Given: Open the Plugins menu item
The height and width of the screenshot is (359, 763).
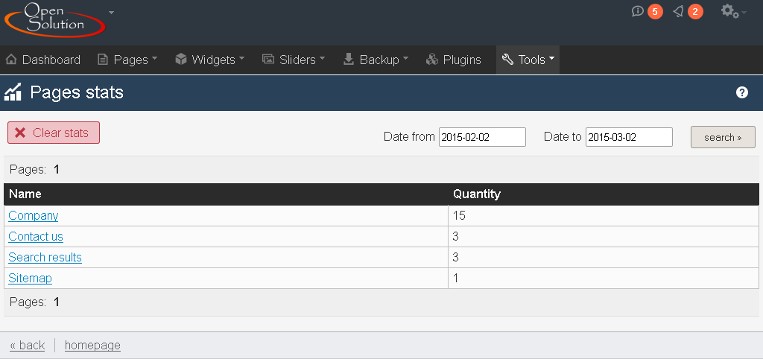Looking at the screenshot, I should (462, 60).
